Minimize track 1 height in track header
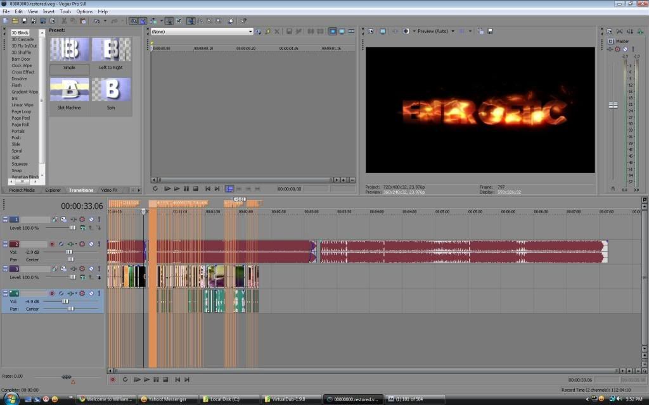This screenshot has width=649, height=405. [x=6, y=219]
